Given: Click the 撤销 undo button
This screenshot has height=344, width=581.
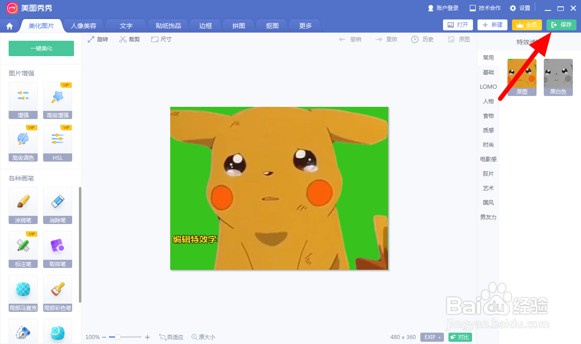Looking at the screenshot, I should click(350, 39).
